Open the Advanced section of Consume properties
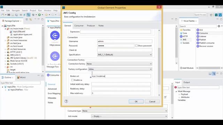The height and width of the screenshot is (125, 223). point(52,89)
